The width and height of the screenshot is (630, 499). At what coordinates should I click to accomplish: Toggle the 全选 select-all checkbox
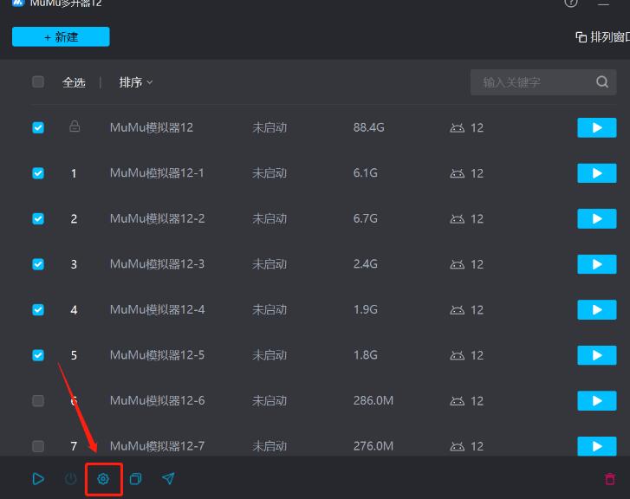(x=38, y=82)
